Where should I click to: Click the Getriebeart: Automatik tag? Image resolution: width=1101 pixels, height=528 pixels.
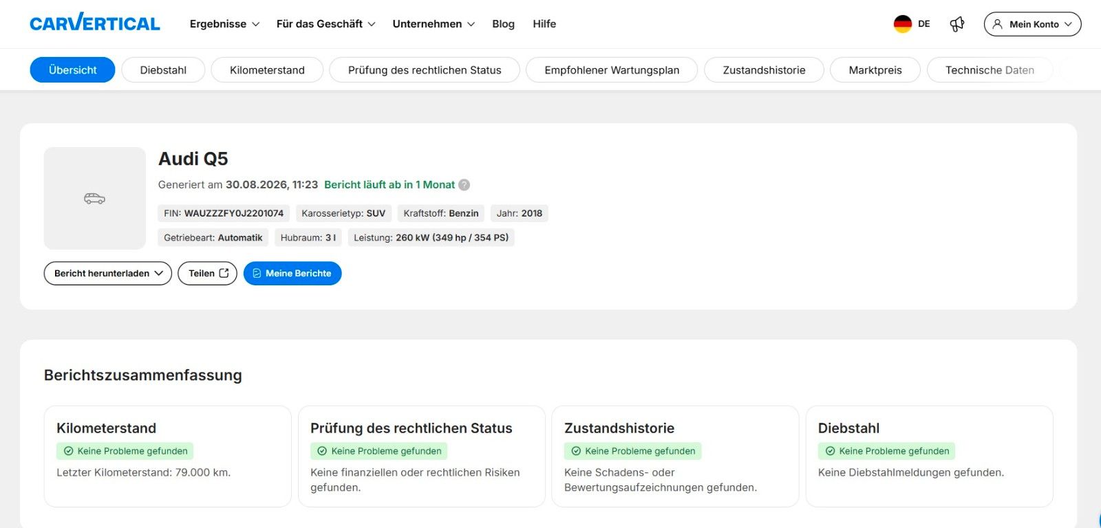click(x=213, y=237)
